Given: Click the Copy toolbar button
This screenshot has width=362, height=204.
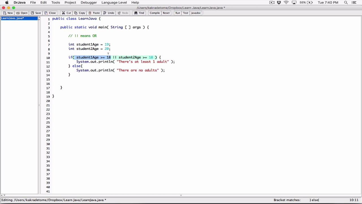Looking at the screenshot, I should coord(79,13).
